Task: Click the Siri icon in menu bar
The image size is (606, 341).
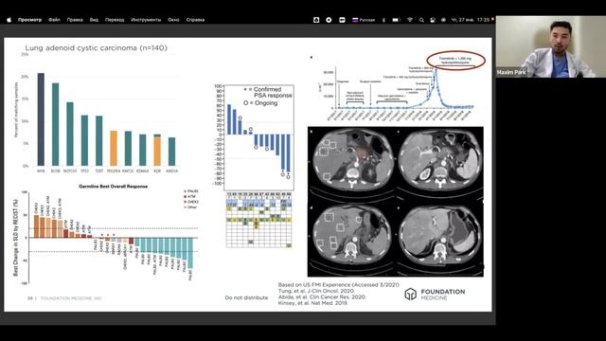Action: (443, 20)
